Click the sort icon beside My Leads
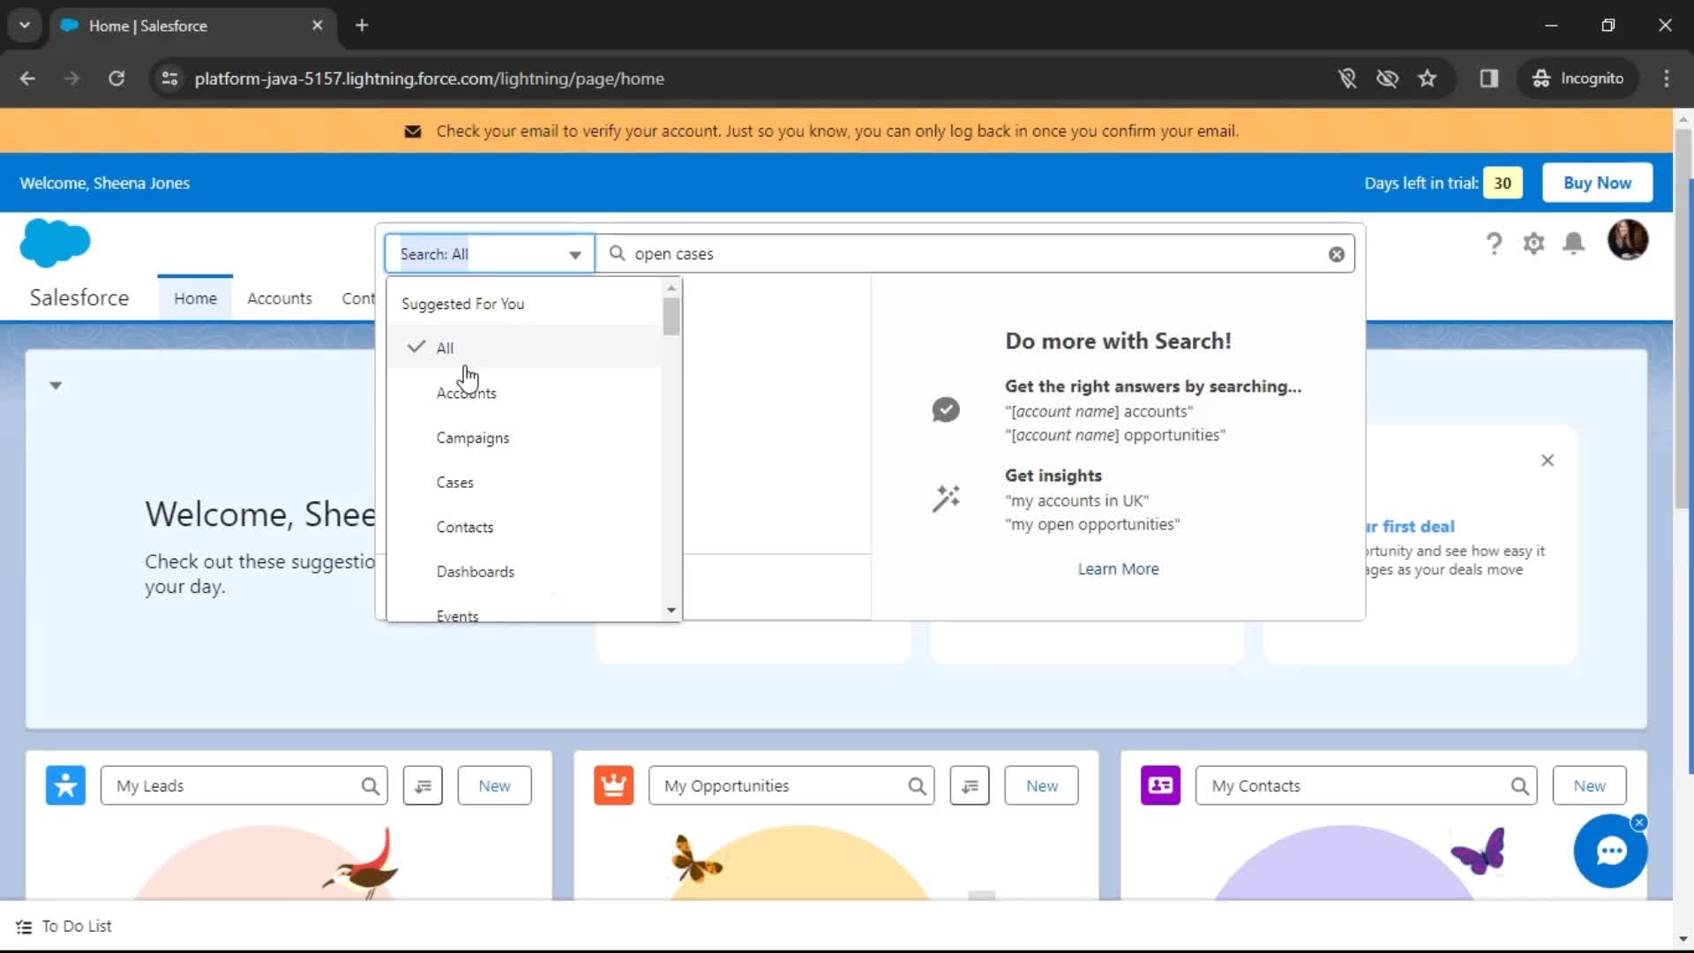 [x=423, y=785]
